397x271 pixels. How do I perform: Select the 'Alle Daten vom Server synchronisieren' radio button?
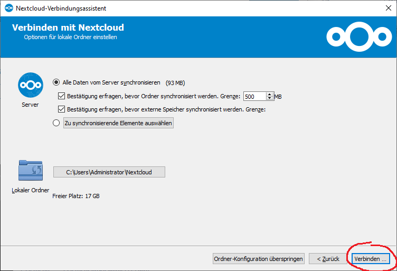(56, 82)
